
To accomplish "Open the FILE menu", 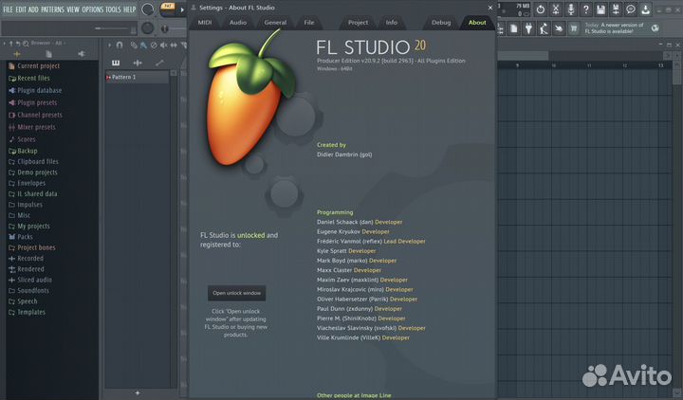I will [8, 9].
